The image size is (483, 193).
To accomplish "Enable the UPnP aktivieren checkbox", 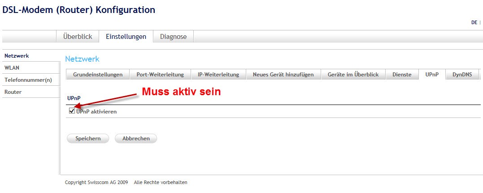I will (x=72, y=111).
